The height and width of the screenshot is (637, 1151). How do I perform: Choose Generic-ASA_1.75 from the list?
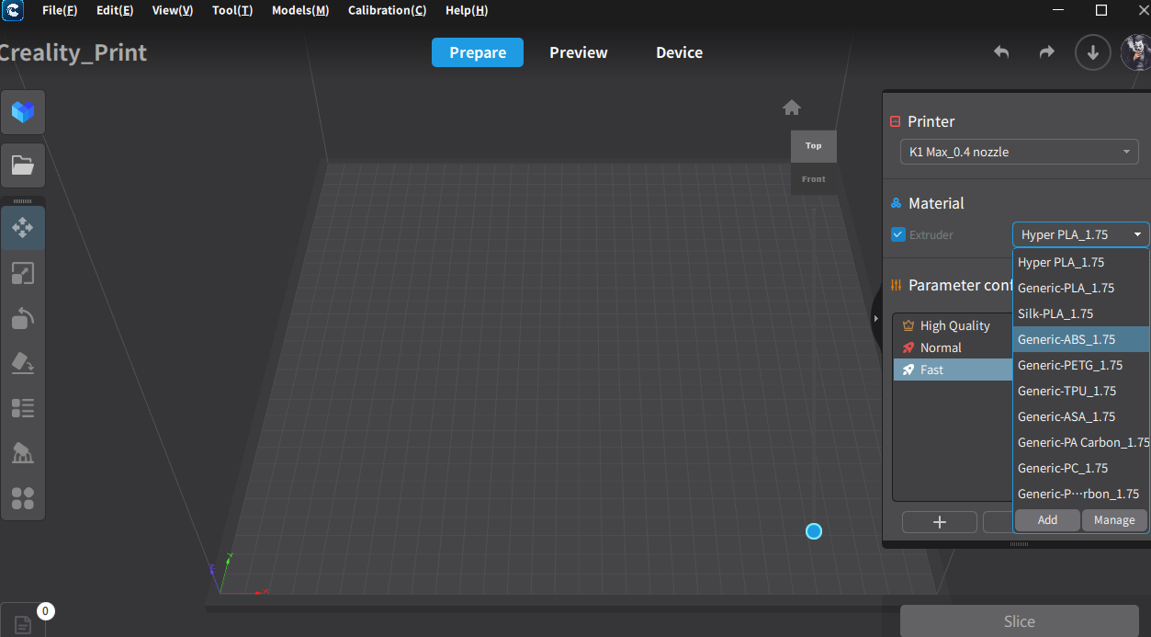pos(1081,416)
